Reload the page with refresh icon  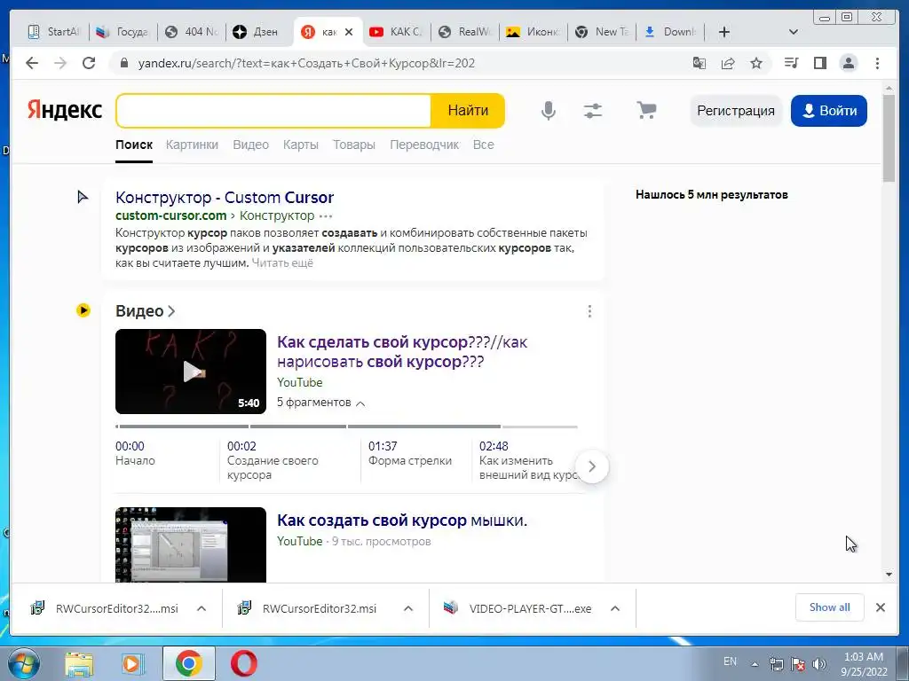pyautogui.click(x=89, y=63)
